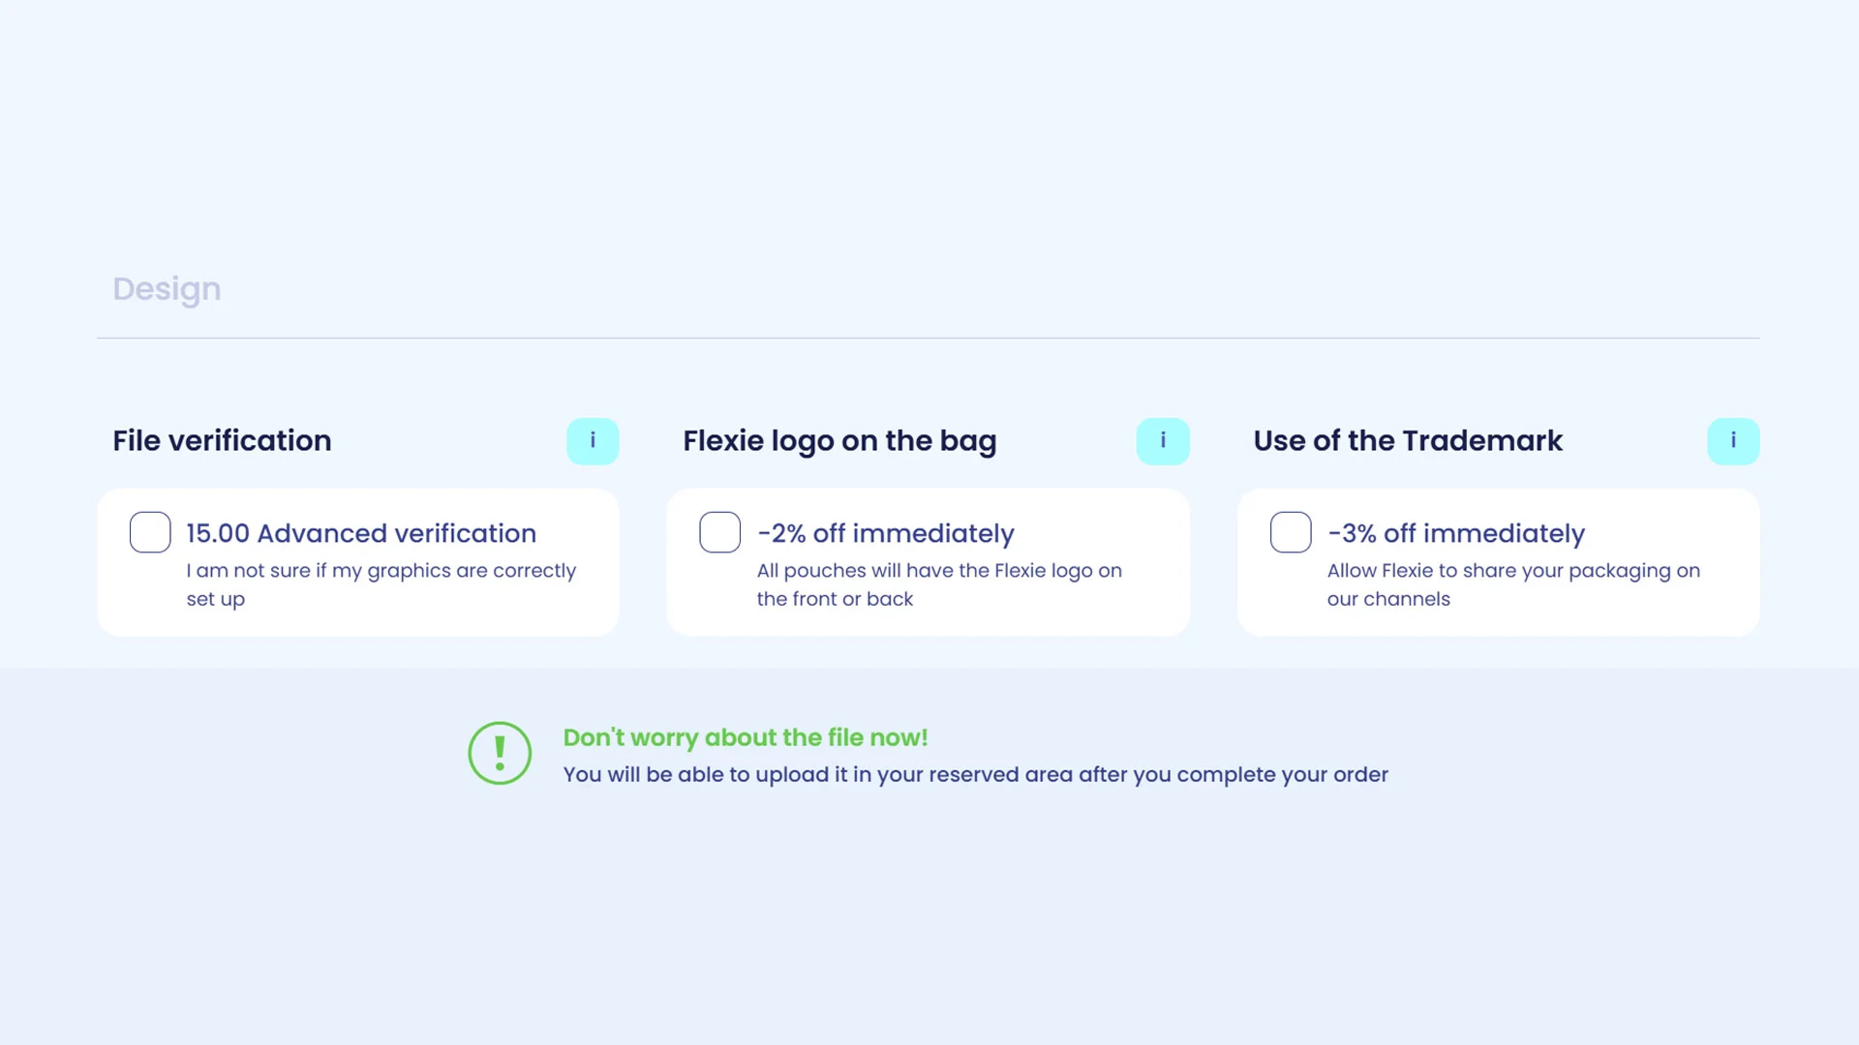Click the green exclamation mark icon
Viewport: 1859px width, 1045px height.
click(x=500, y=753)
